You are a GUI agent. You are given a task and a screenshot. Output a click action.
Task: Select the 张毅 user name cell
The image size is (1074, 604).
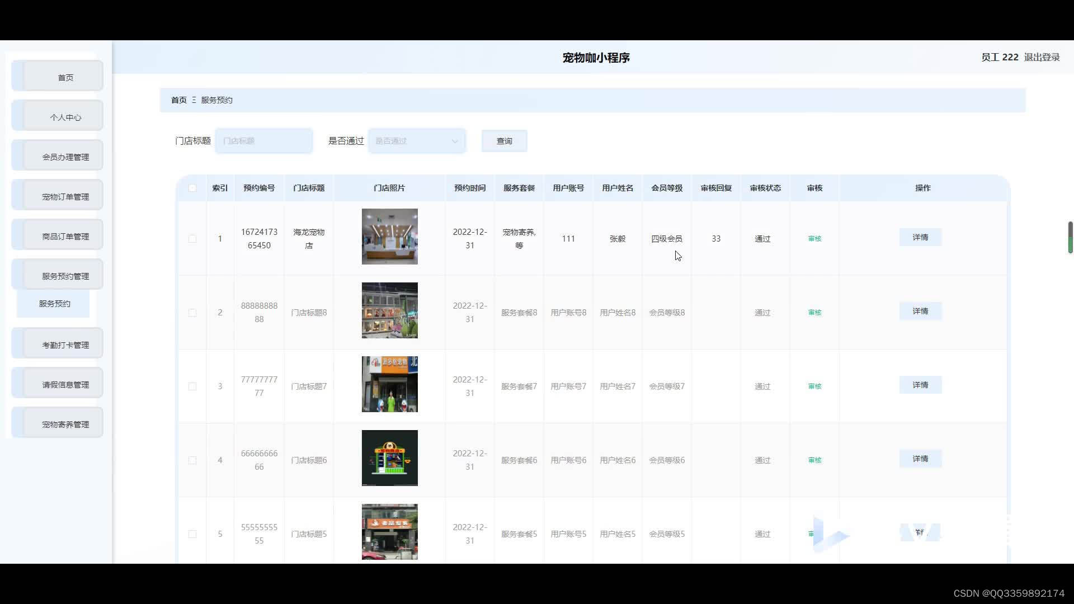pyautogui.click(x=618, y=239)
